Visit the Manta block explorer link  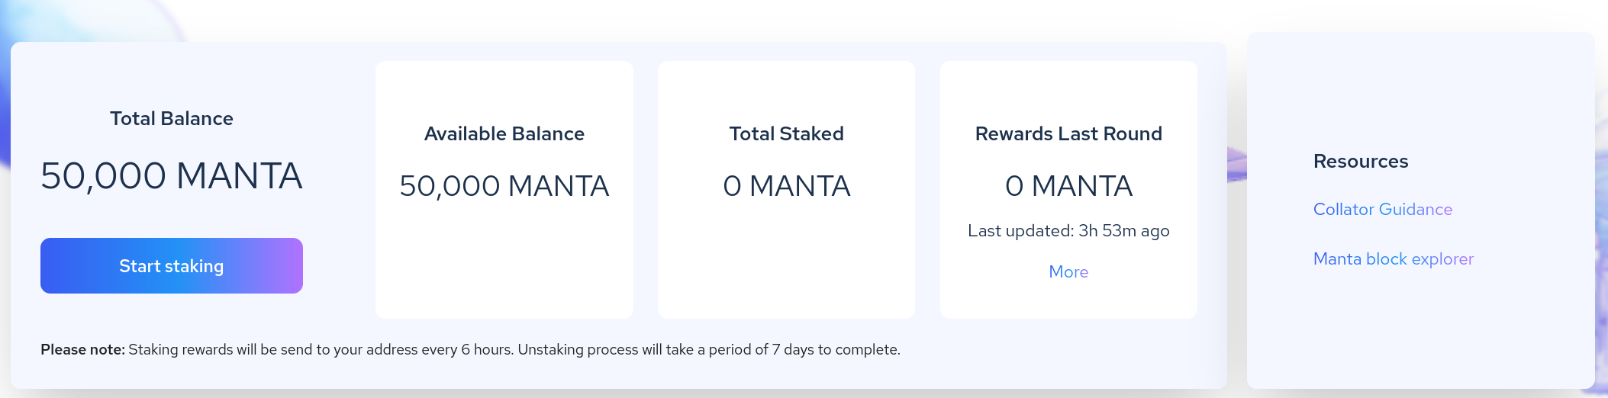[1393, 259]
